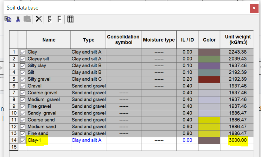Viewport: 261px width, 157px height.
Task: Toggle checkbox for Silt row 4
Action: coord(23,73)
